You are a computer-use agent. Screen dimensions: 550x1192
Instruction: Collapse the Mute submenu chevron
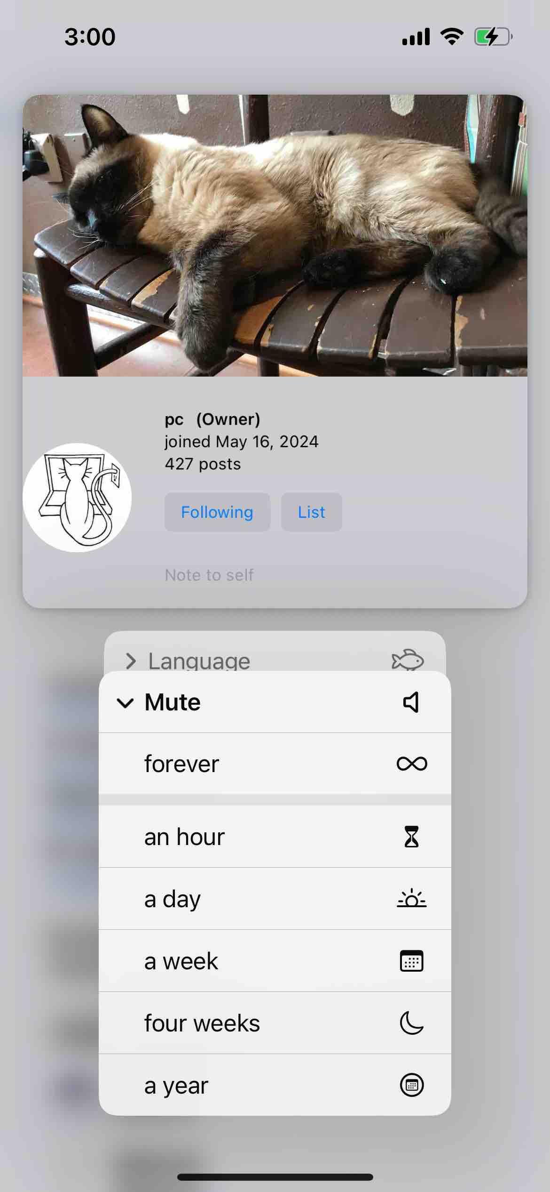[x=125, y=703]
